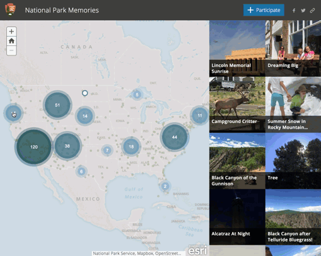Open the cluster of 6 memories
Screen dimensions: 321x256
coord(81,172)
